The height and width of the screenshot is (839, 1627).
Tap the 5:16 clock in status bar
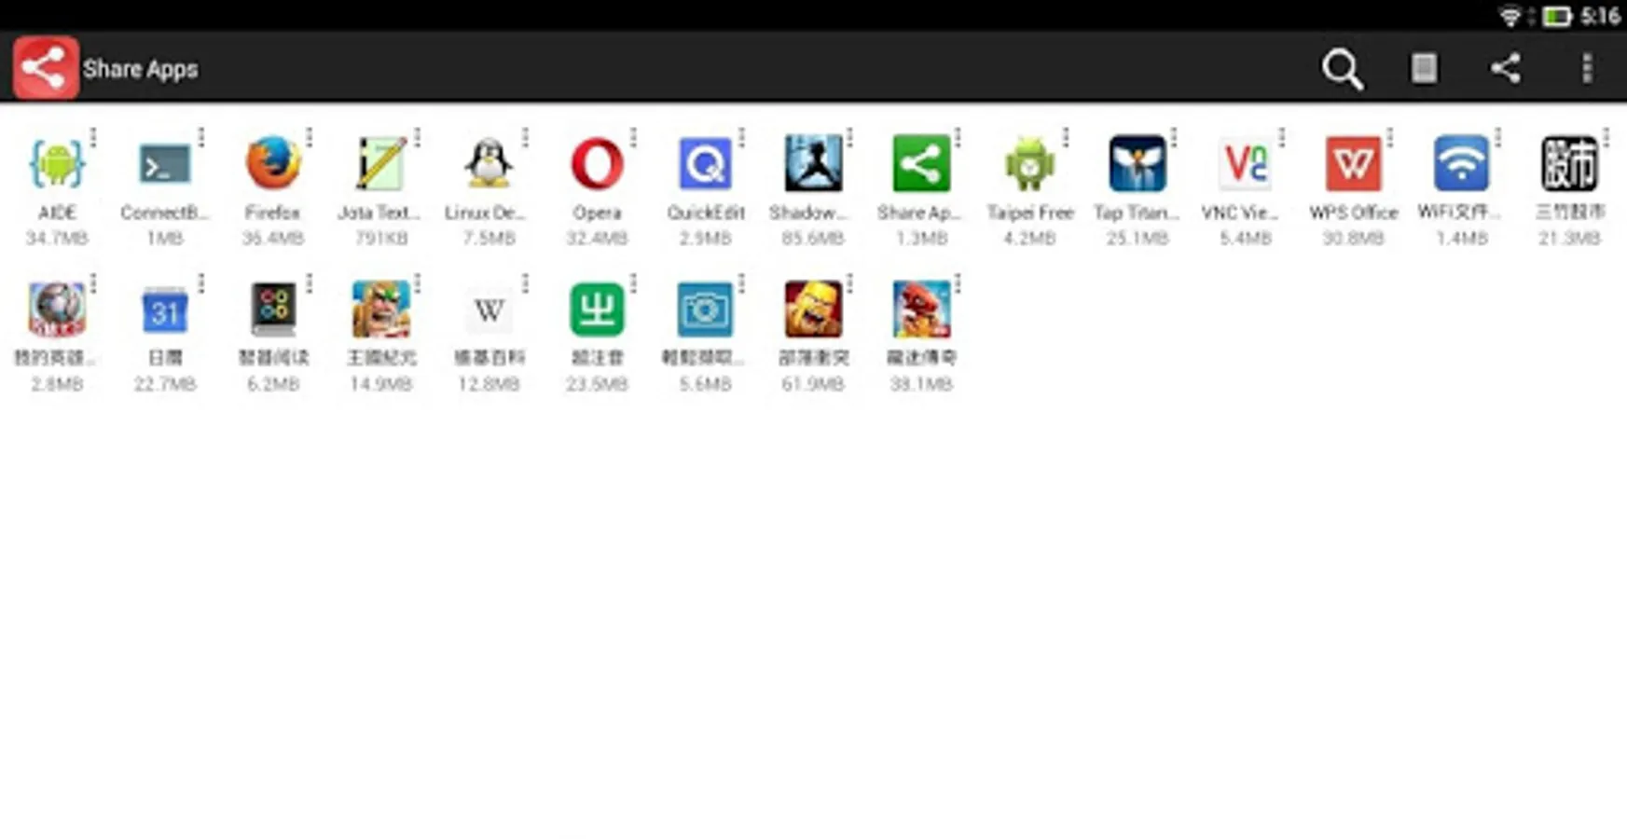[1600, 16]
